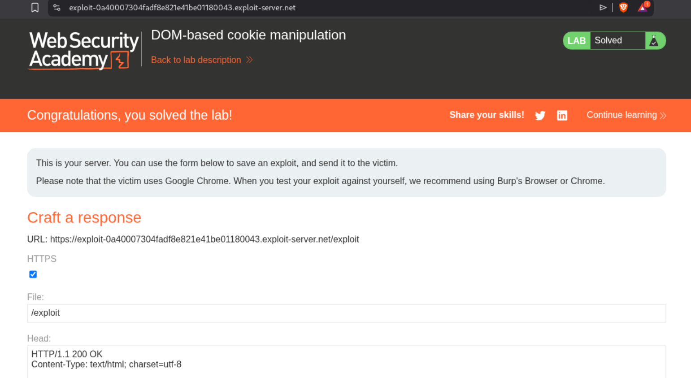Click the chevrons after Continue learning

[x=663, y=116]
